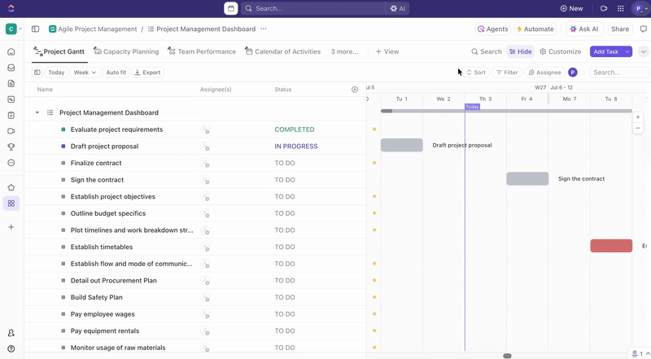Switch to Calendar of Activities tab
The width and height of the screenshot is (651, 359).
282,51
